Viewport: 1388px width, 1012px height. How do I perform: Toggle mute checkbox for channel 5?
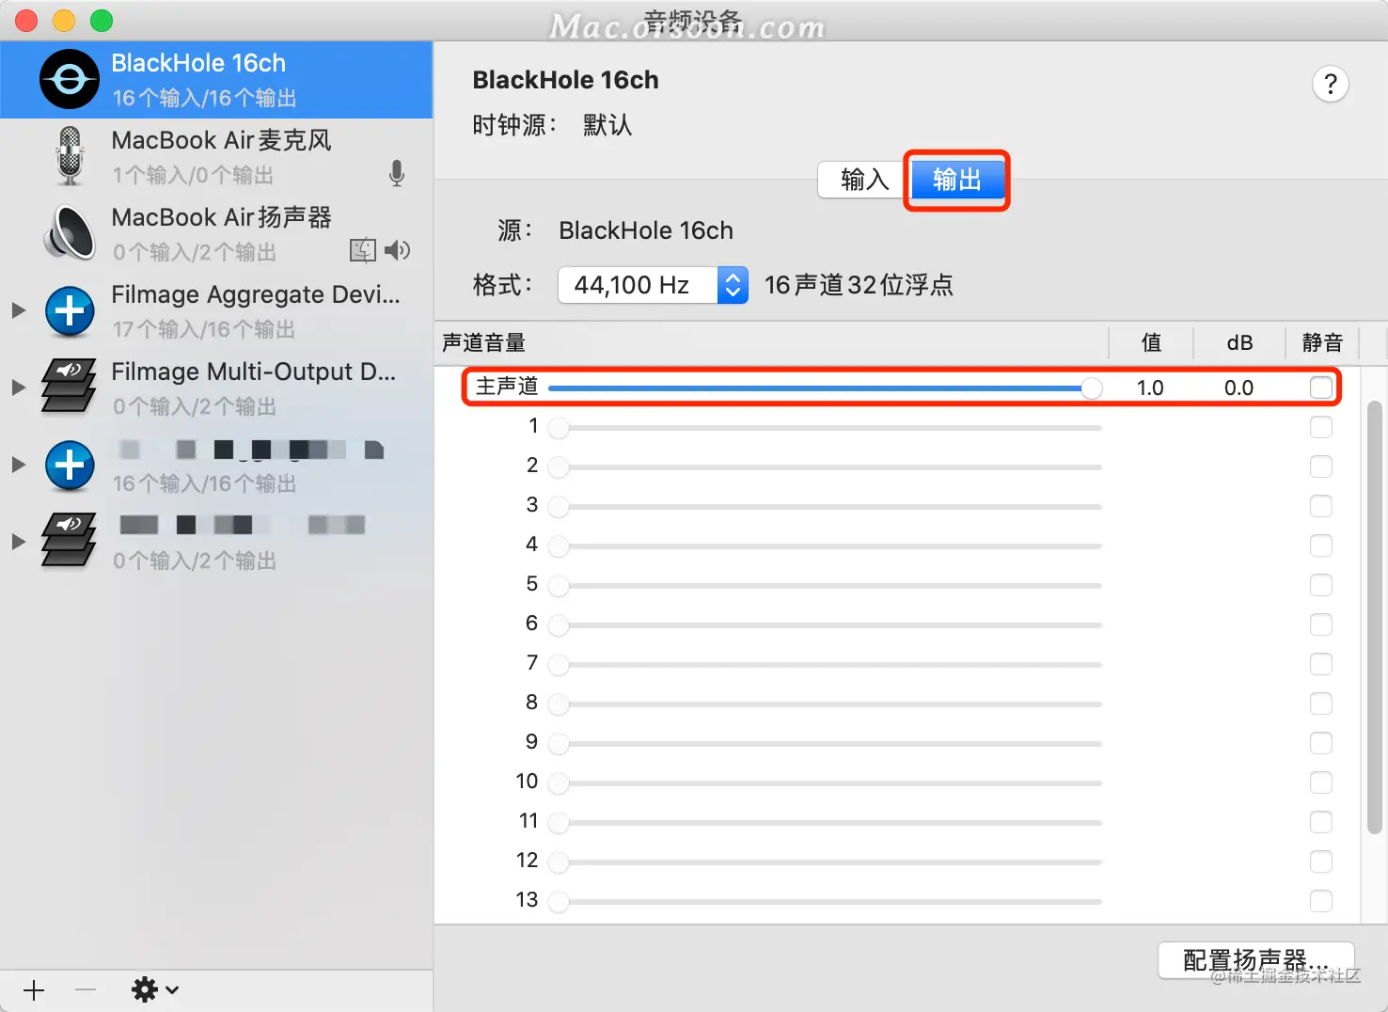click(1321, 585)
